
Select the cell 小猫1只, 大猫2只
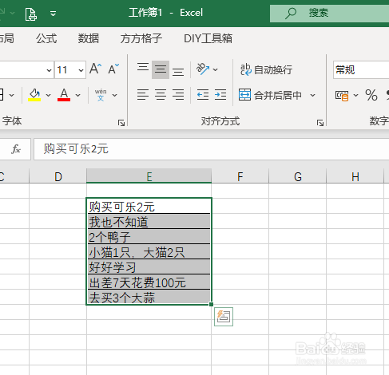pos(149,251)
